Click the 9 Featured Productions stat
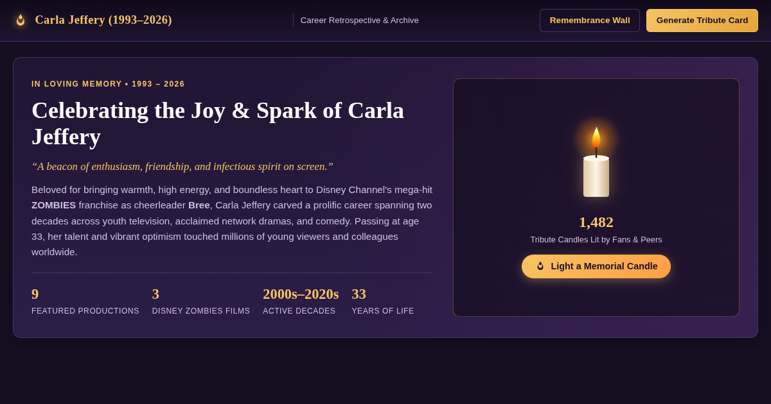This screenshot has height=404, width=771. pyautogui.click(x=85, y=301)
